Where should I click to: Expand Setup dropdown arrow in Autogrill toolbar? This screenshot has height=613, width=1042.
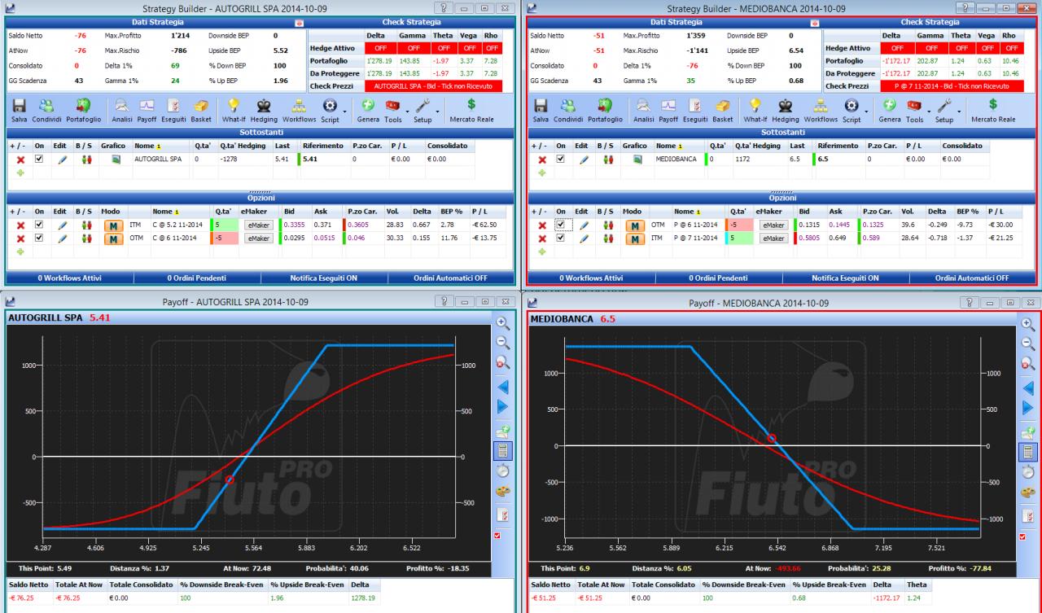click(x=438, y=112)
